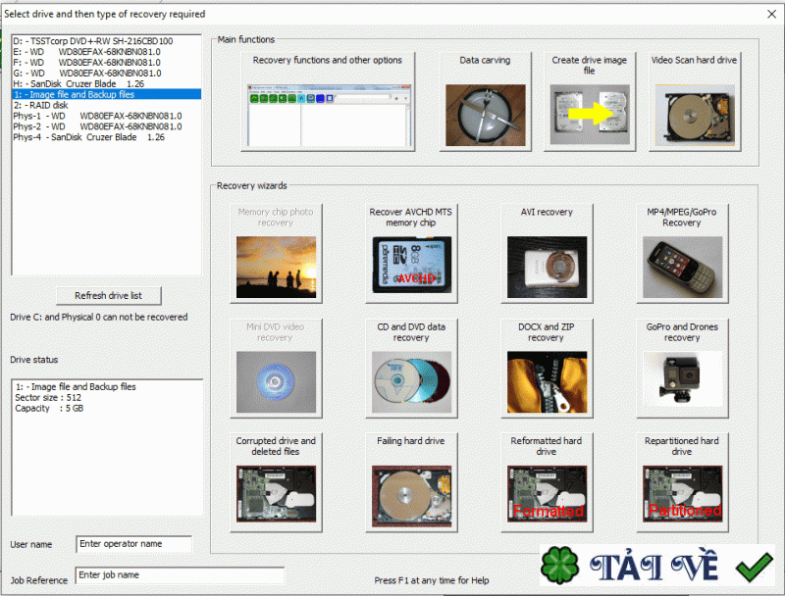Select the 2: RAID disk entry
This screenshot has width=785, height=596.
107,105
